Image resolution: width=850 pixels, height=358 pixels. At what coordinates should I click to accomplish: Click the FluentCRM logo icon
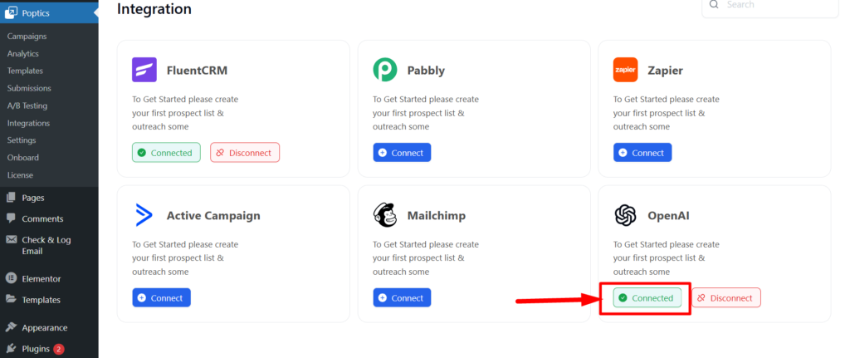[x=144, y=70]
